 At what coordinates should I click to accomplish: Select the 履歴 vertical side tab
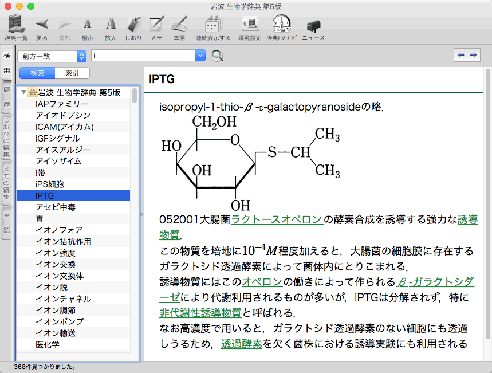click(x=7, y=98)
